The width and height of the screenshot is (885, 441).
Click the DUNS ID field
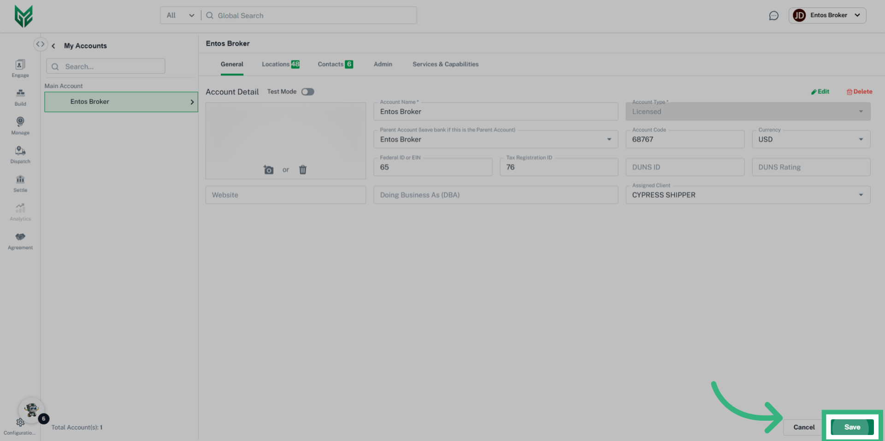685,167
